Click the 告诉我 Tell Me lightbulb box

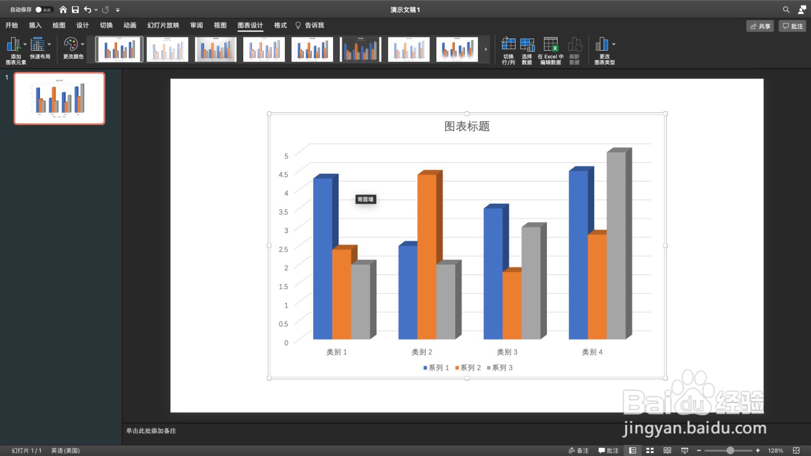coord(310,25)
